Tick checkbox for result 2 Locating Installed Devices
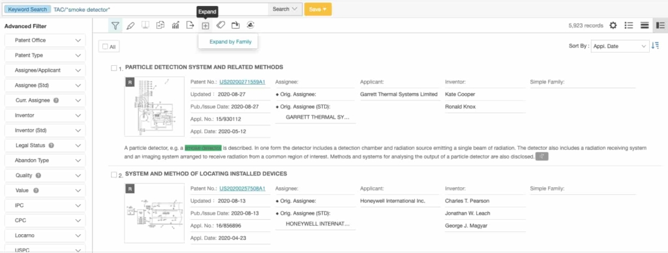Image resolution: width=668 pixels, height=253 pixels. tap(114, 174)
